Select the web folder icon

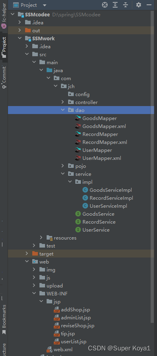[35, 262]
